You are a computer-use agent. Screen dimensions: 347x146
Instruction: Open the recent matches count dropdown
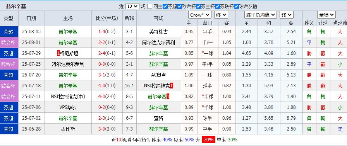[x=132, y=7]
